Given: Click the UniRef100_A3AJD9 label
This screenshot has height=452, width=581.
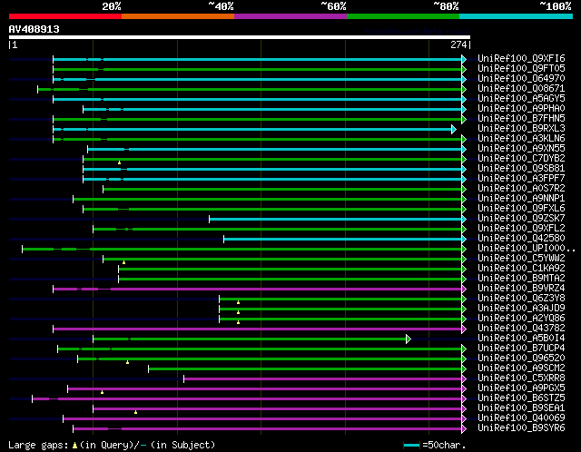Looking at the screenshot, I should 521,309.
